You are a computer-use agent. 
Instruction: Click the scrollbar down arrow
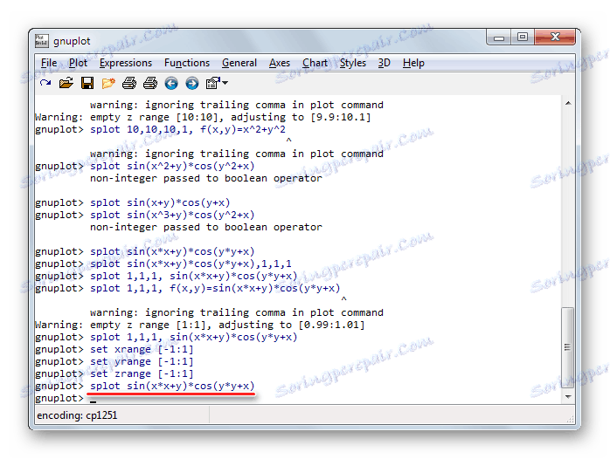click(x=568, y=396)
